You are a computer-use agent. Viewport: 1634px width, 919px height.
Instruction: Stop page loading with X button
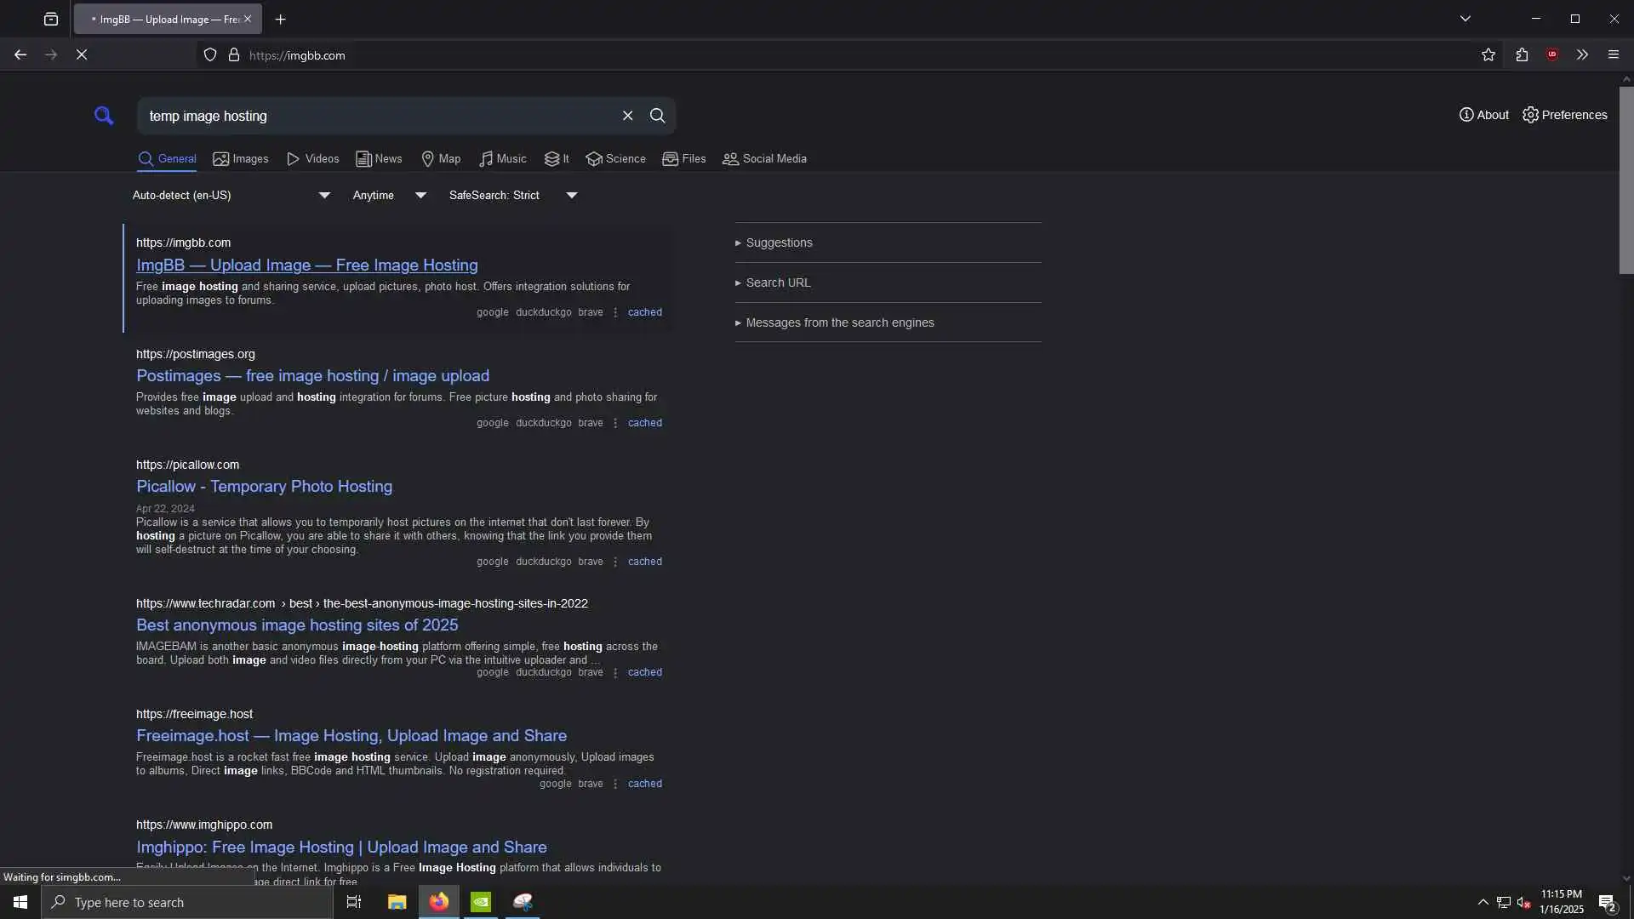pos(82,55)
